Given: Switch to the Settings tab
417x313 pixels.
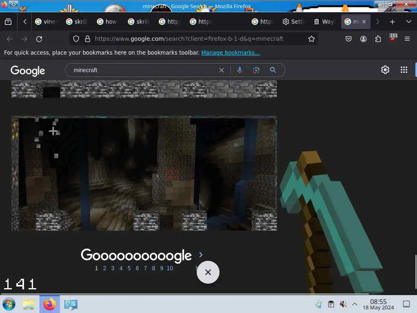Looking at the screenshot, I should click(x=293, y=22).
